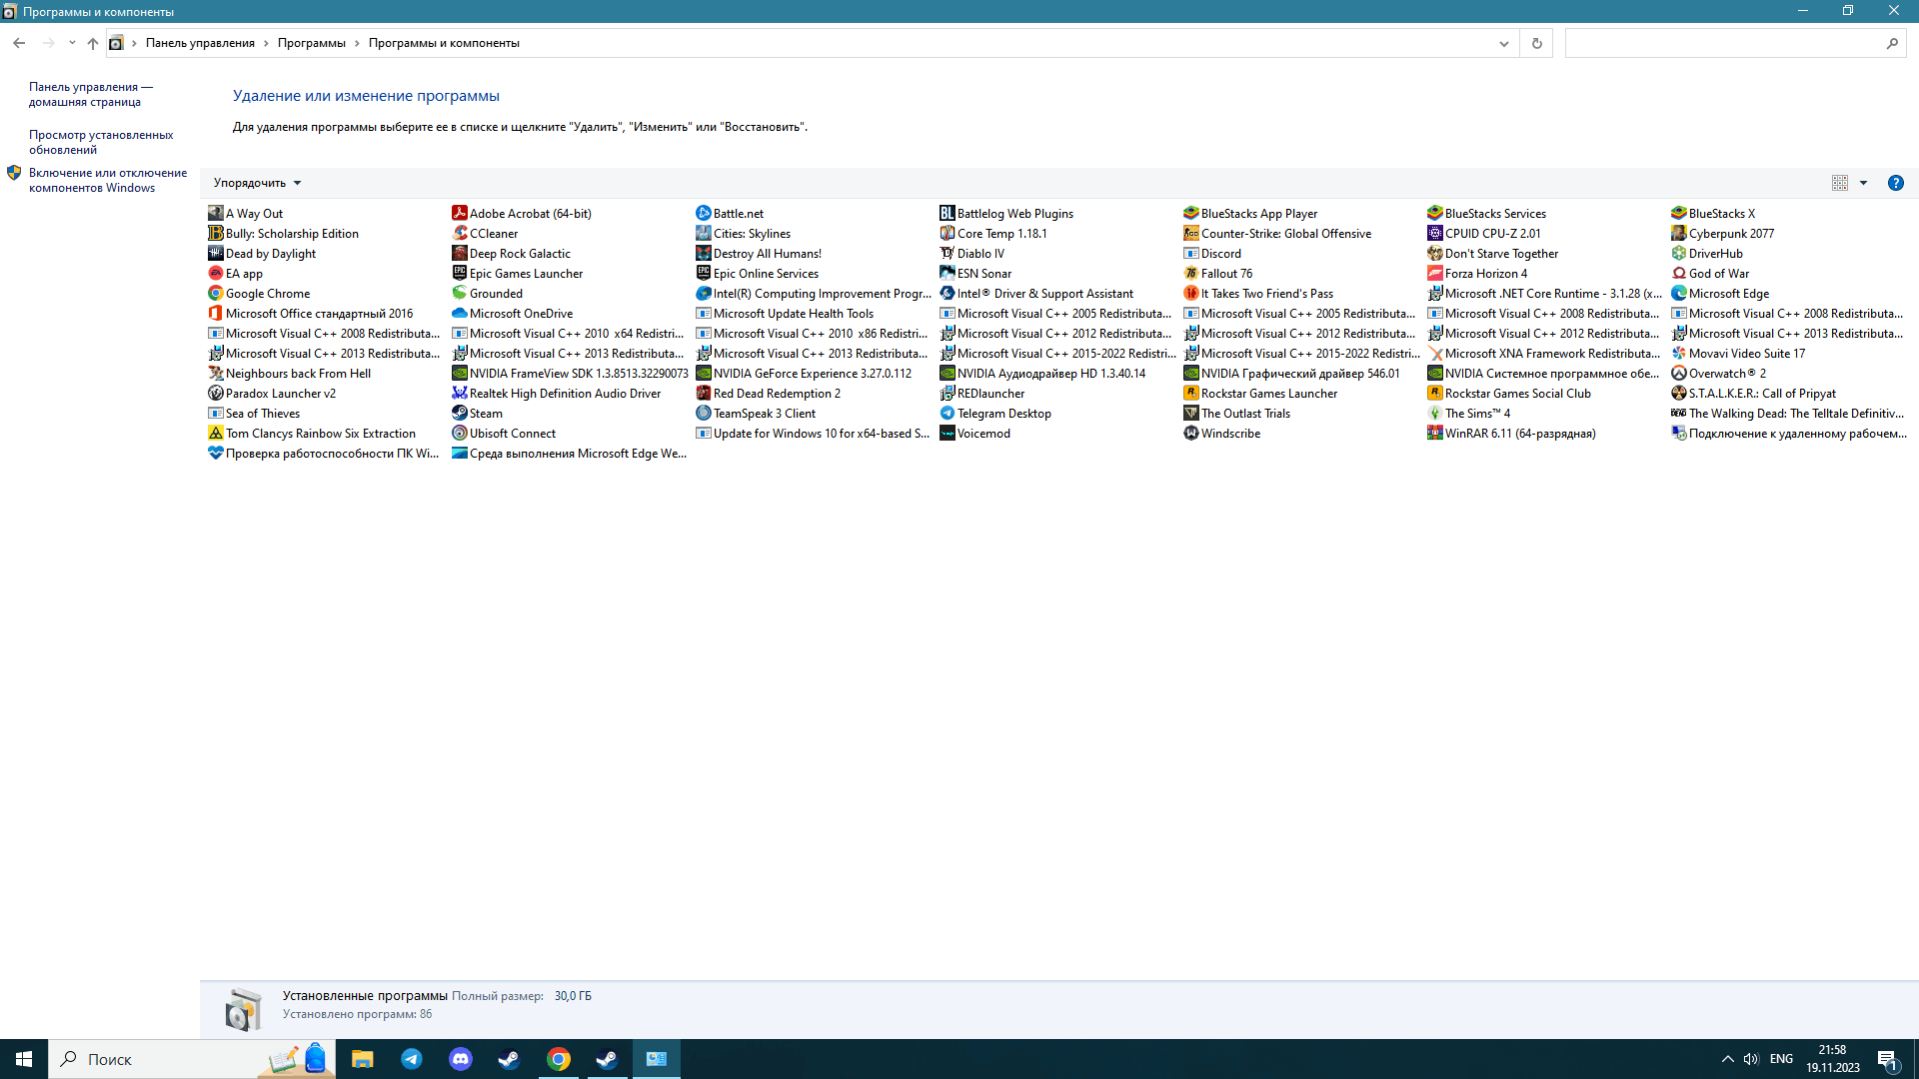Open File Explorer from the taskbar
The image size is (1919, 1079).
[363, 1059]
